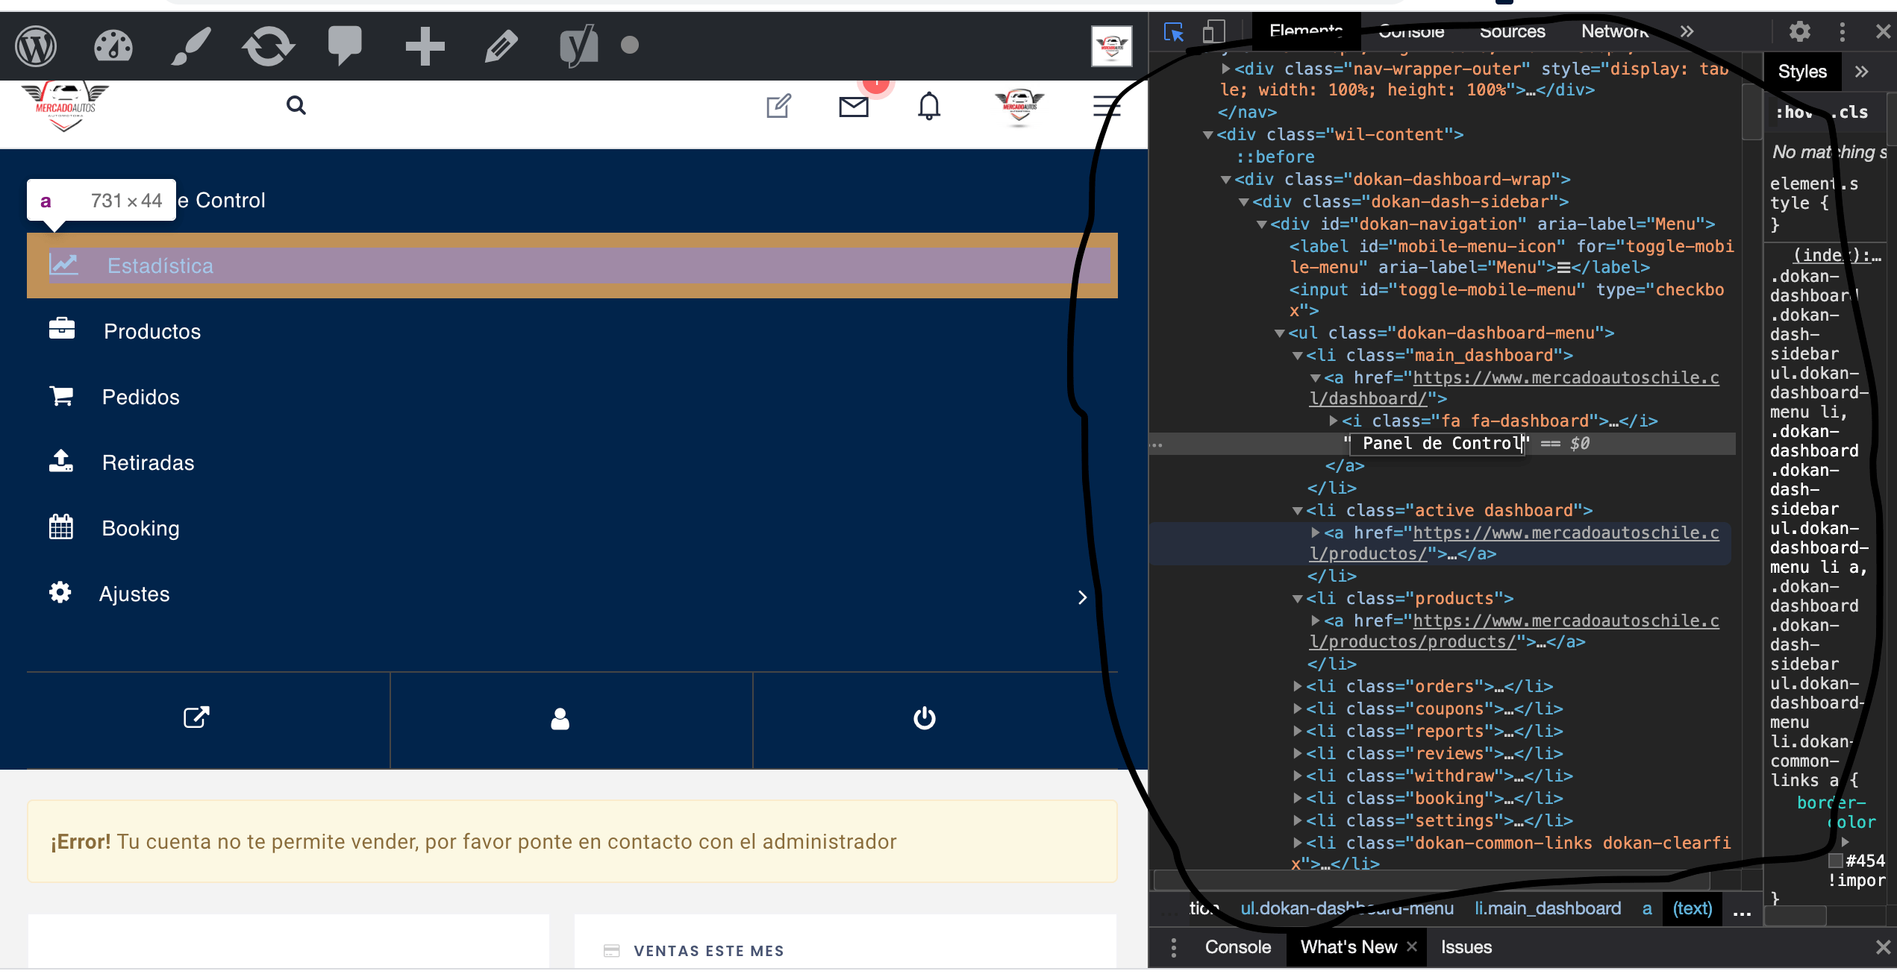Toggle the .cls class editor
Image resolution: width=1897 pixels, height=974 pixels.
tap(1849, 113)
